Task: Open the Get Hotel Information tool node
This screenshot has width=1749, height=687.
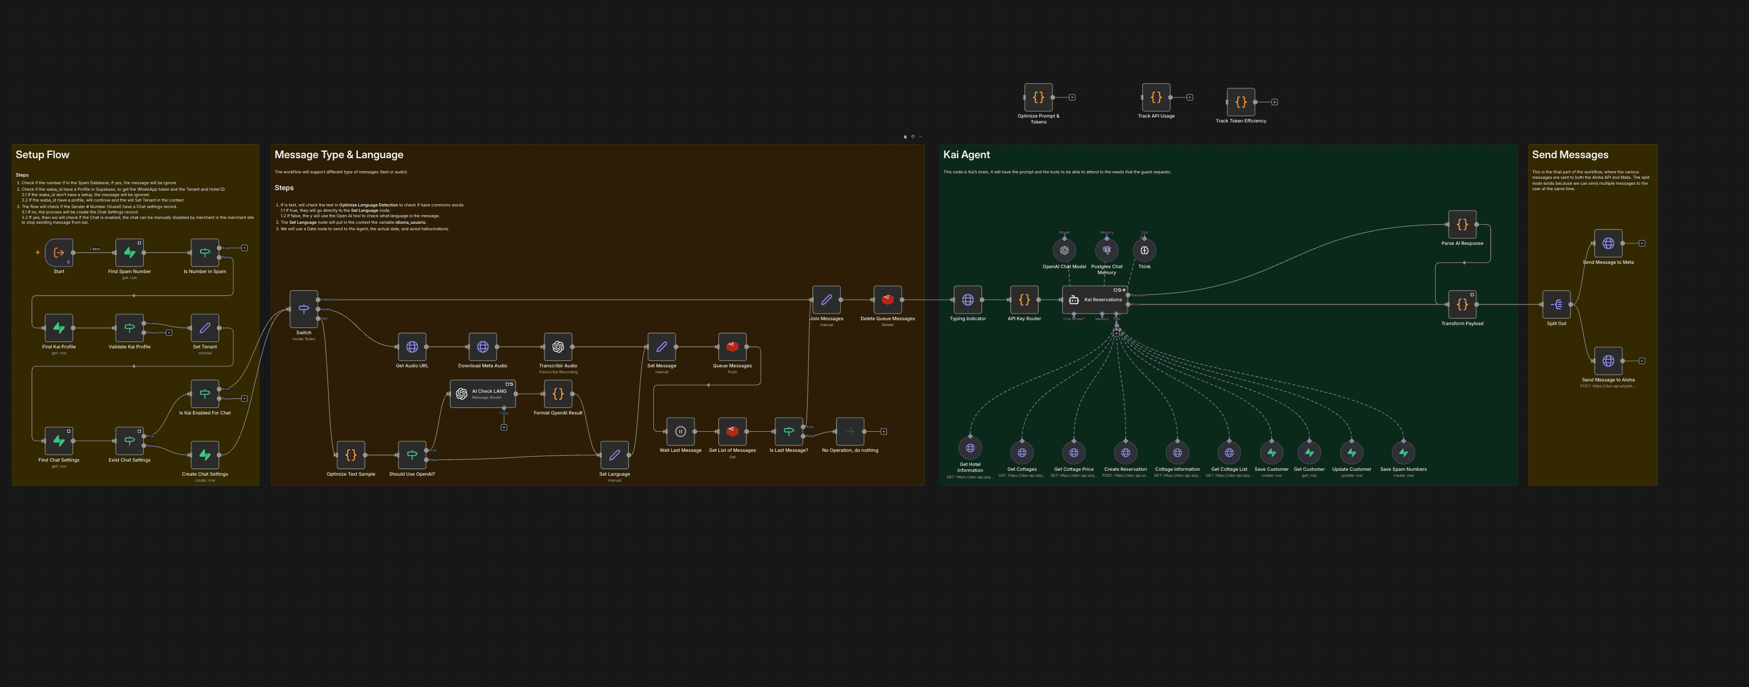Action: (969, 448)
